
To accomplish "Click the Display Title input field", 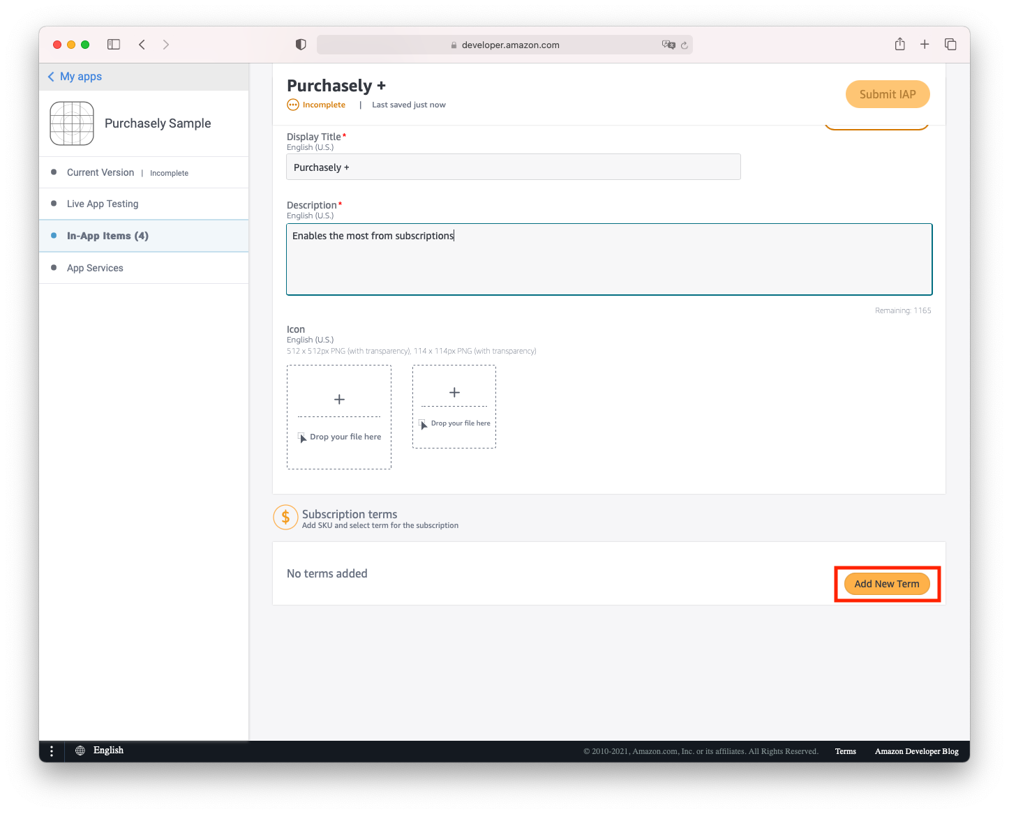I will tap(514, 167).
